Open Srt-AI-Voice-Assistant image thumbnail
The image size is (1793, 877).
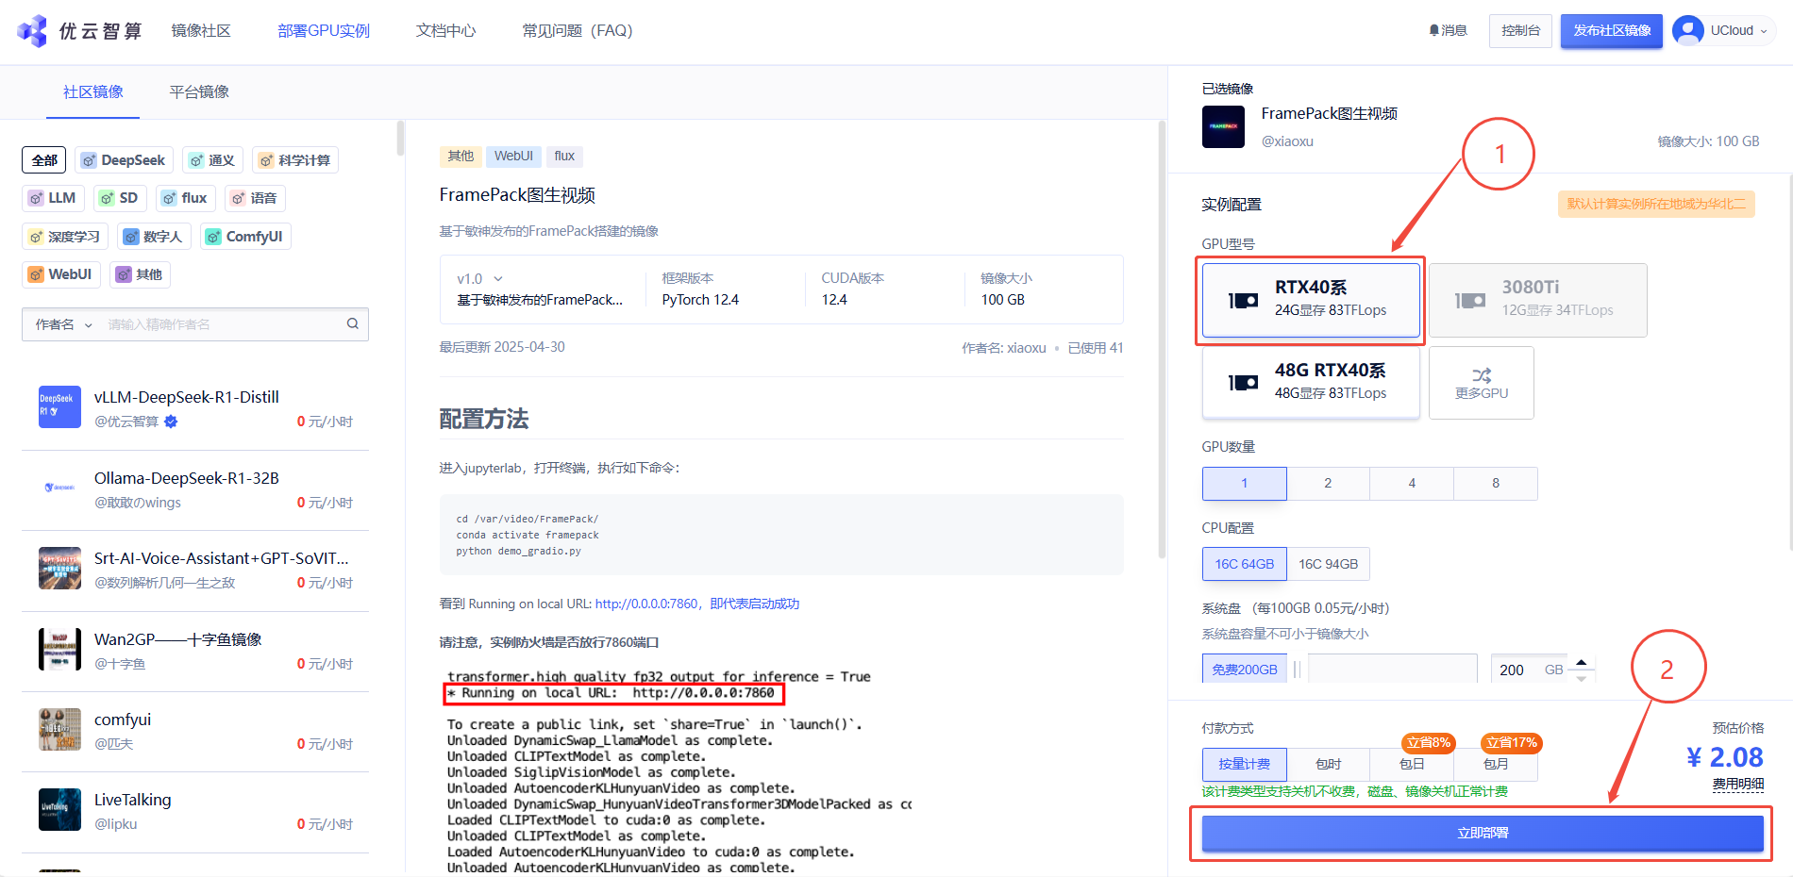(x=59, y=568)
